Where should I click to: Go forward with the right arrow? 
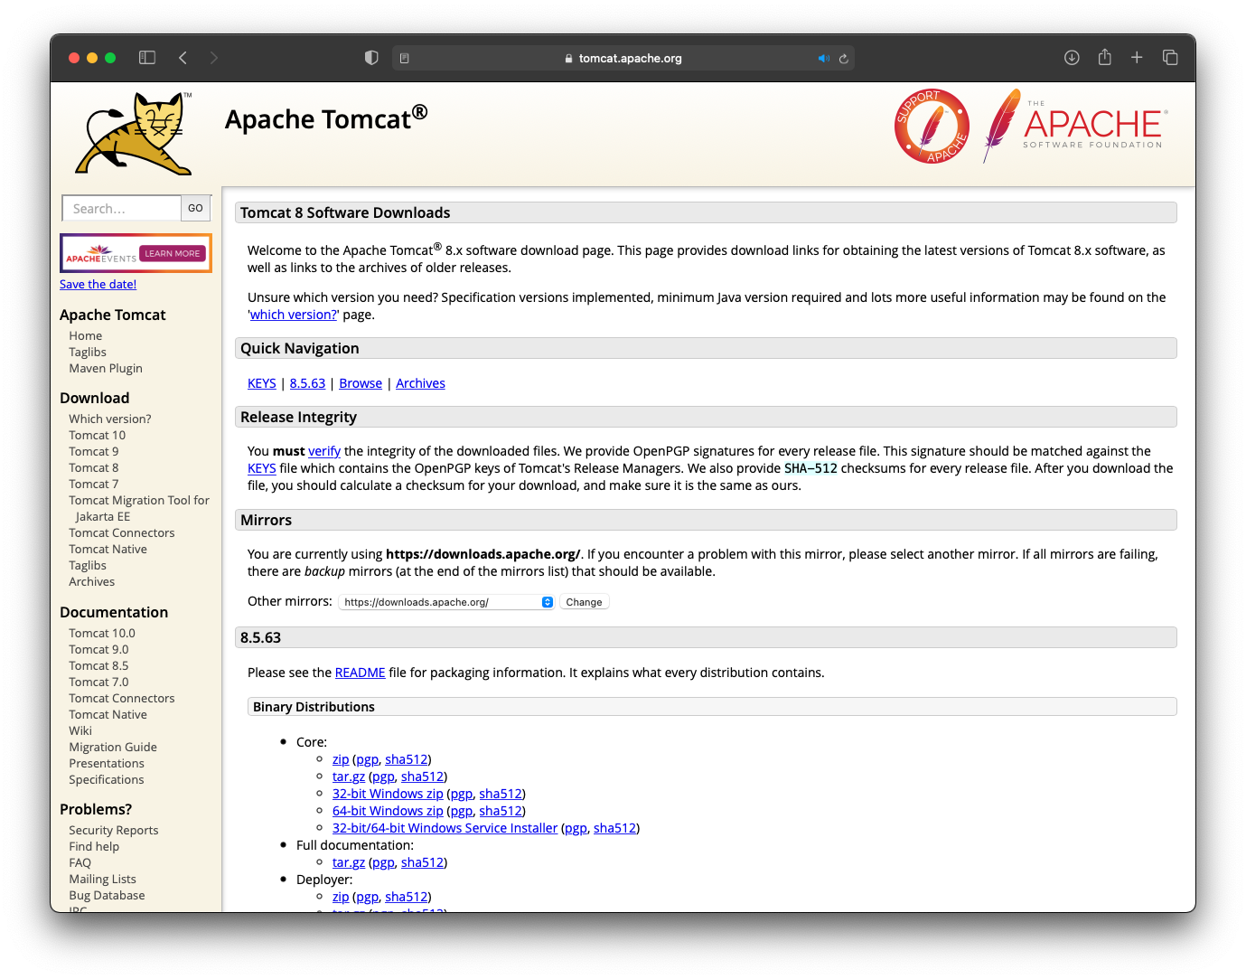[x=214, y=58]
